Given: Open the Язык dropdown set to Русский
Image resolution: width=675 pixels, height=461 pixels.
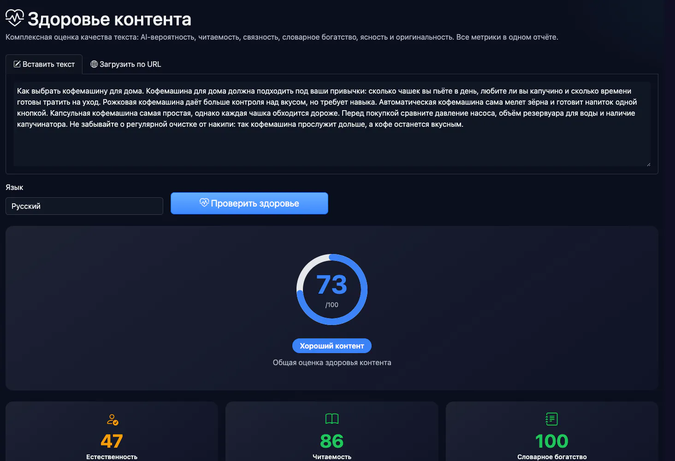Looking at the screenshot, I should [84, 206].
